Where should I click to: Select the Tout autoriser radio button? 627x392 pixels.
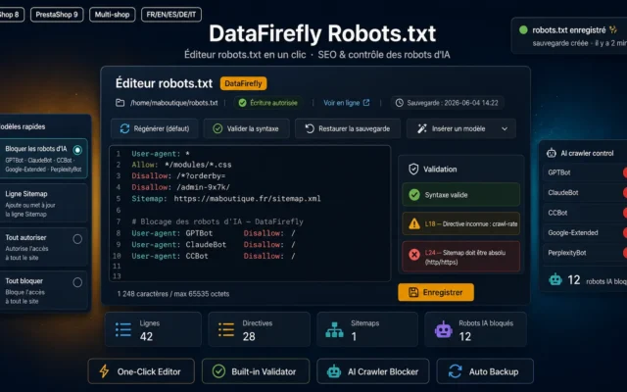77,239
